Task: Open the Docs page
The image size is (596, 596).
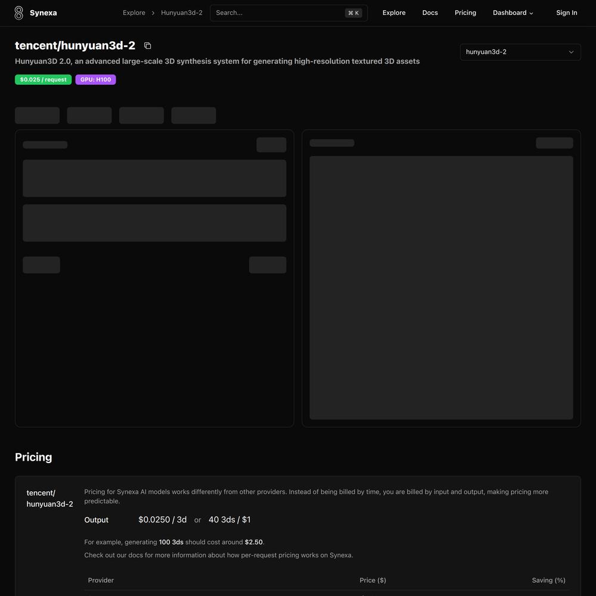Action: click(430, 13)
